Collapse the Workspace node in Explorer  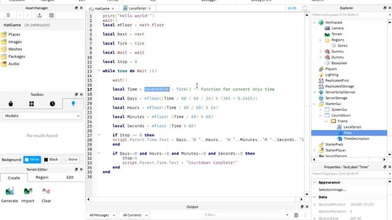tap(314, 23)
